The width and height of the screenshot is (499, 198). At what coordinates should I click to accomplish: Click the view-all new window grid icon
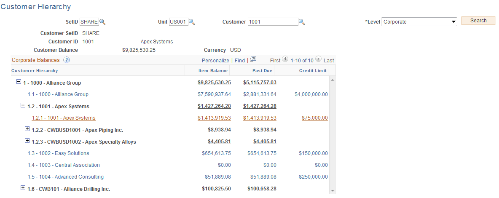(253, 59)
